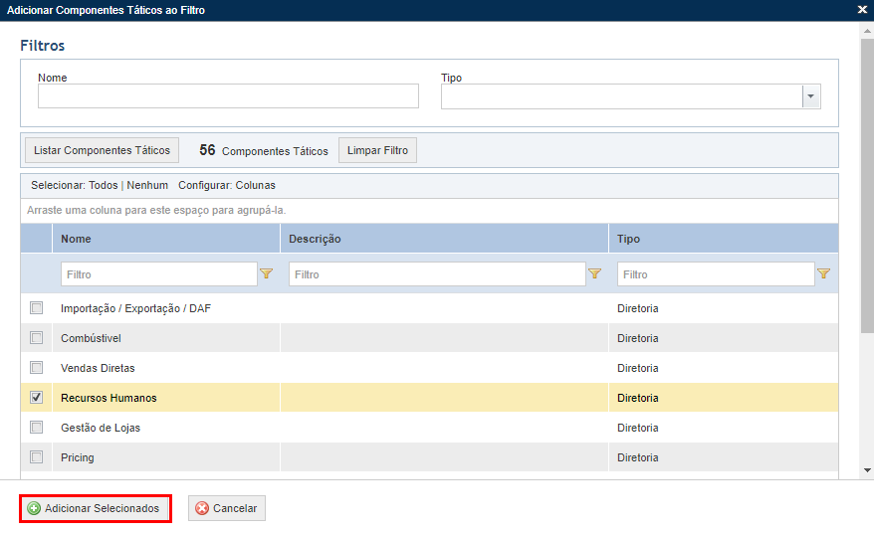Click the filter funnel icon for Descrição column
Image resolution: width=874 pixels, height=534 pixels.
(594, 273)
